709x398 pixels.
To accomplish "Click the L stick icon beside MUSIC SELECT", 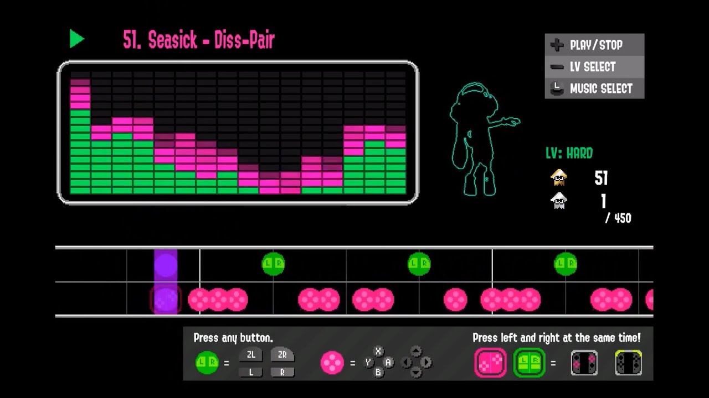I will 558,88.
